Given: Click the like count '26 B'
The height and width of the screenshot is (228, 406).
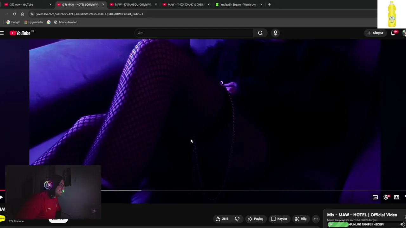Looking at the screenshot, I should pos(225,219).
